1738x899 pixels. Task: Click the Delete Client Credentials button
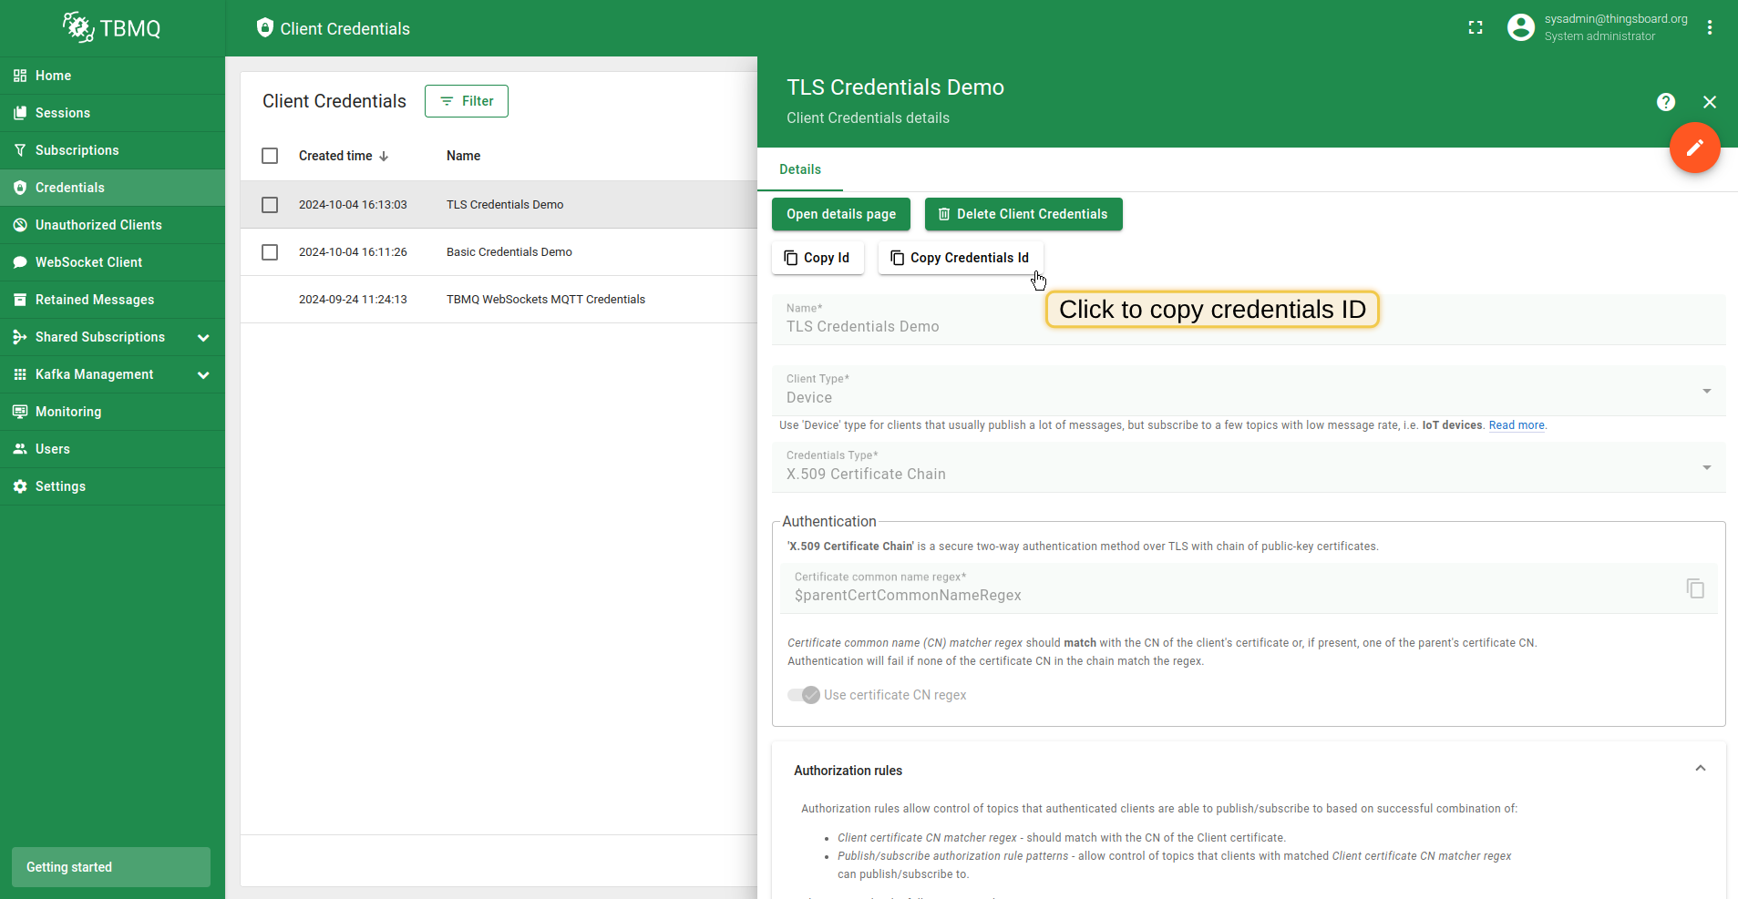point(1023,214)
